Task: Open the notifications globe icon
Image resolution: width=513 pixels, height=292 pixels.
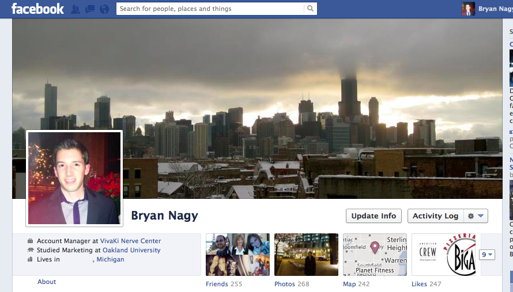Action: [x=104, y=9]
